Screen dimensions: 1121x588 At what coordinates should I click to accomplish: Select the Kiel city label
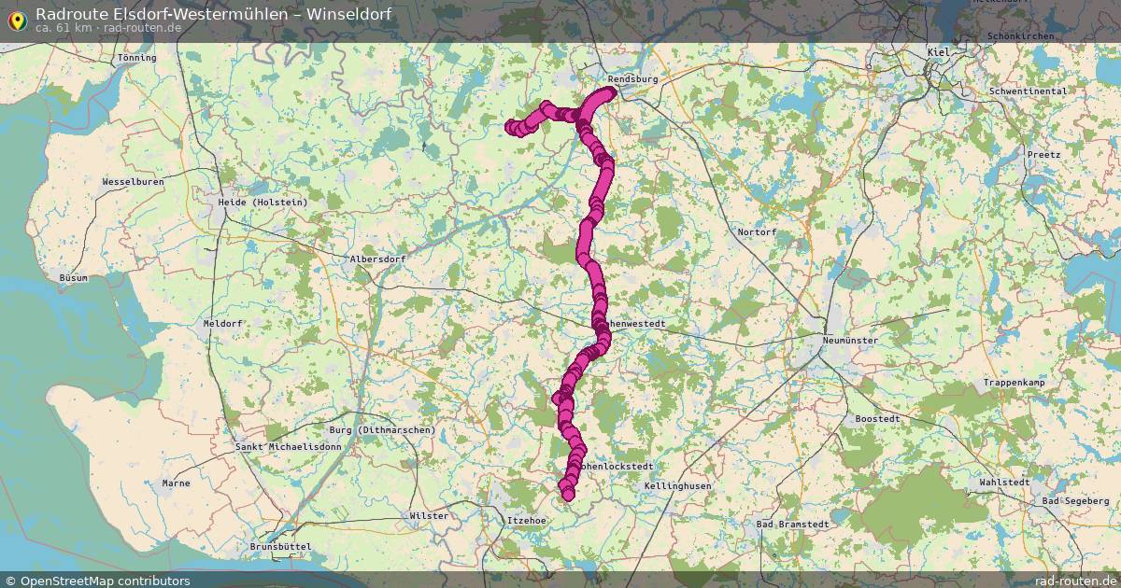tap(939, 52)
